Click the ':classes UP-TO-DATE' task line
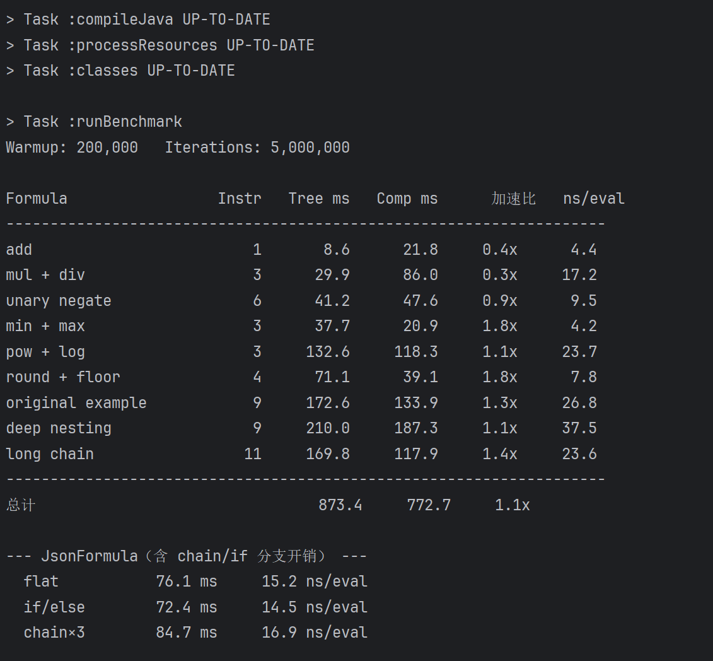The height and width of the screenshot is (661, 713). click(x=120, y=71)
